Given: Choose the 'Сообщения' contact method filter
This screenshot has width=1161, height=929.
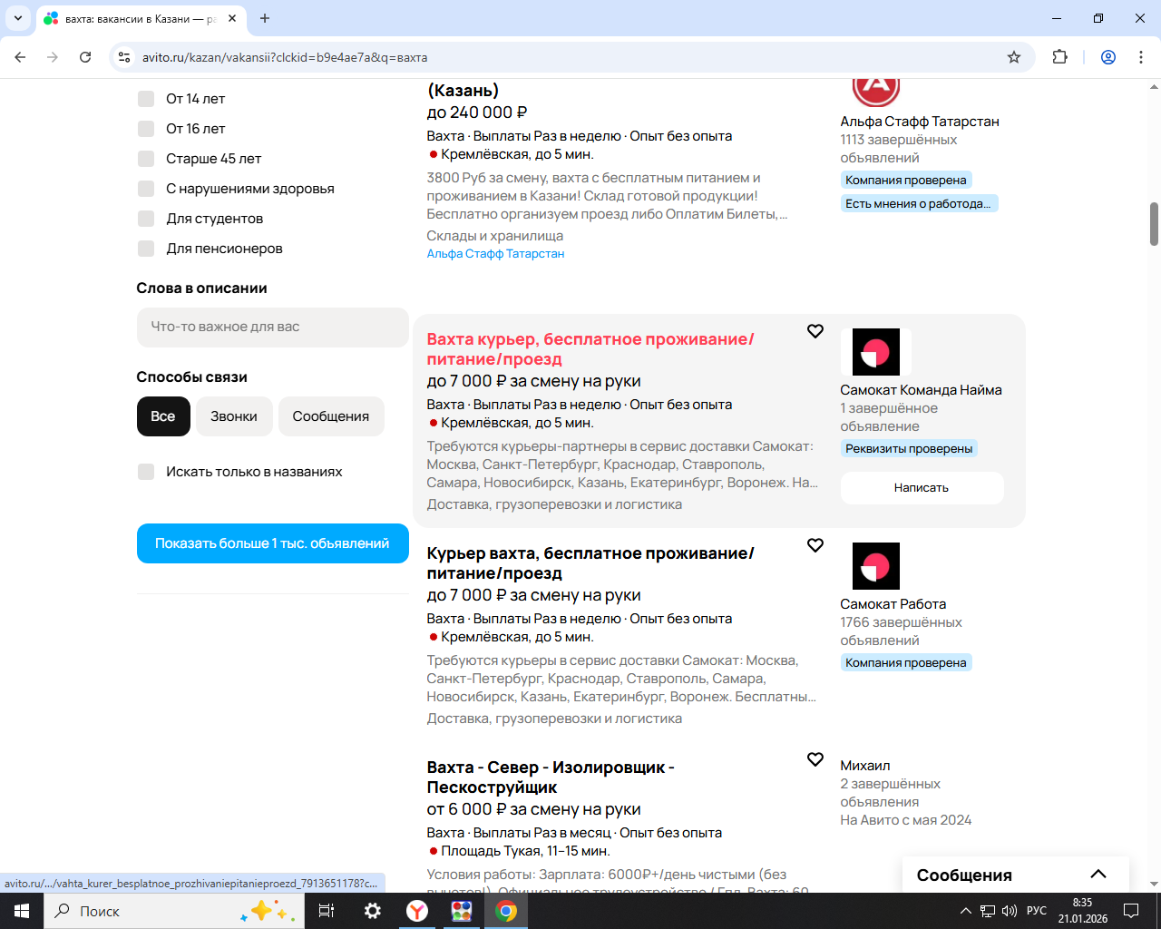Looking at the screenshot, I should [331, 416].
